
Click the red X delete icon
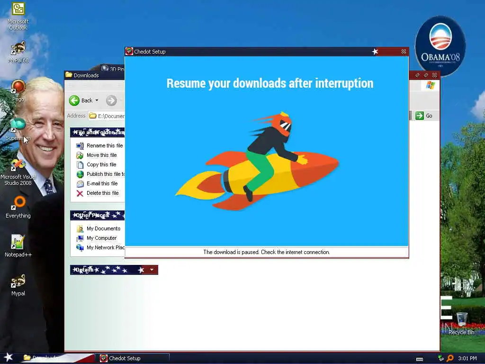click(x=80, y=193)
